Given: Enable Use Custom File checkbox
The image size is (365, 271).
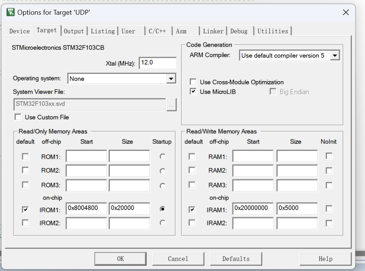Looking at the screenshot, I should pyautogui.click(x=18, y=117).
